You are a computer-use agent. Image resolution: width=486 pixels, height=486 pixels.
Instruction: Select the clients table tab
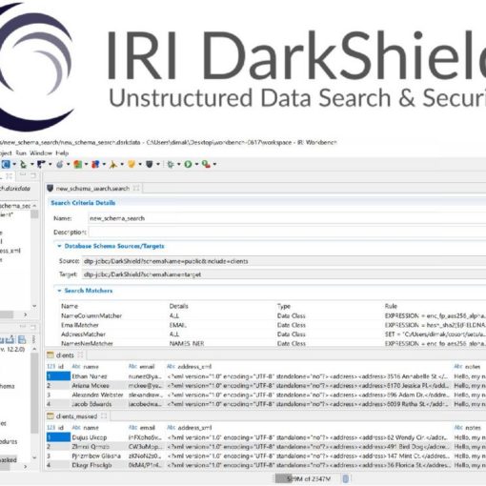[x=65, y=355]
